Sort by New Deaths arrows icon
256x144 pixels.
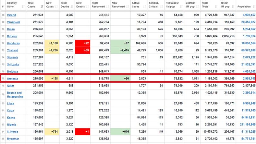pyautogui.click(x=87, y=7)
